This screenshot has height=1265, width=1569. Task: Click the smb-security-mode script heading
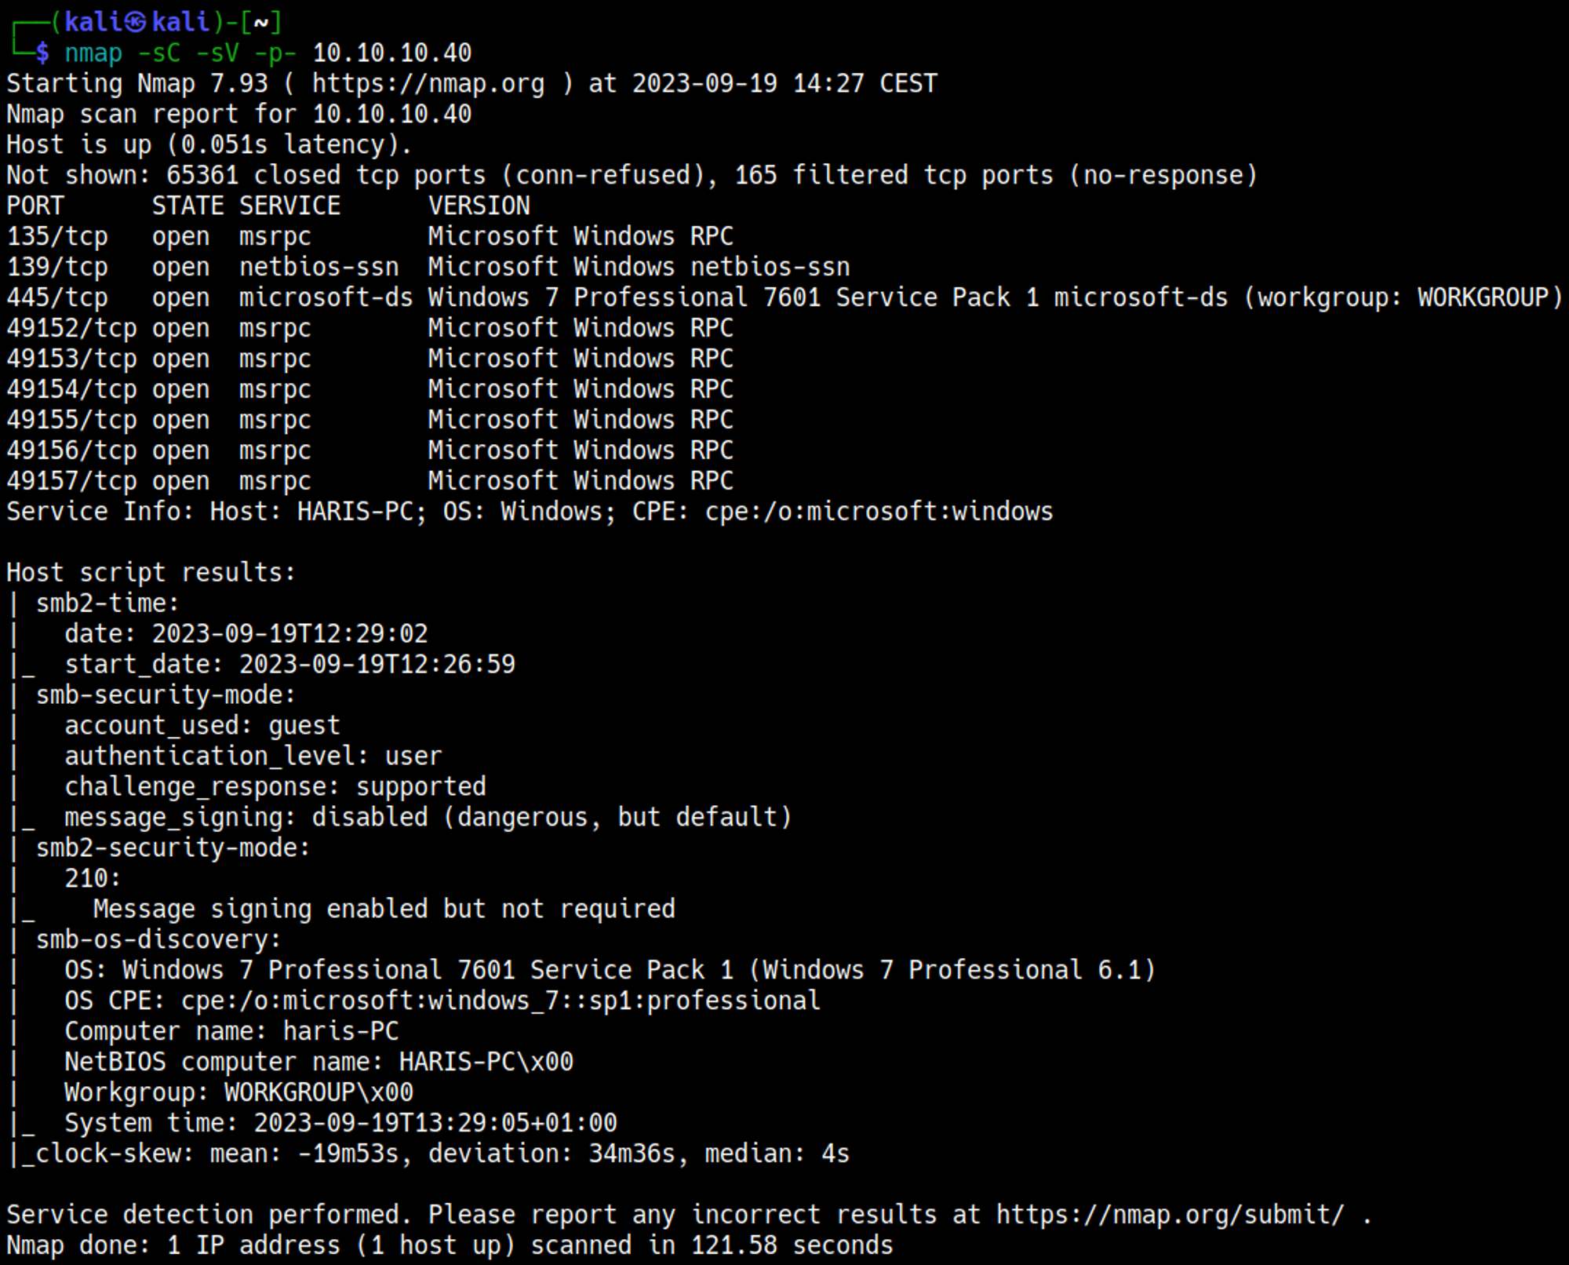[166, 695]
